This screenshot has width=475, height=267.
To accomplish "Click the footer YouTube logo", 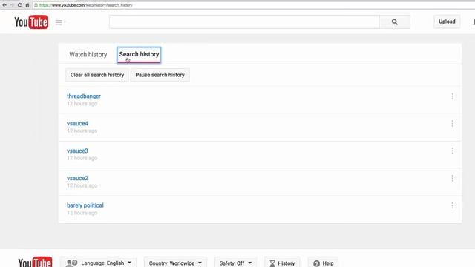I will coord(35,262).
